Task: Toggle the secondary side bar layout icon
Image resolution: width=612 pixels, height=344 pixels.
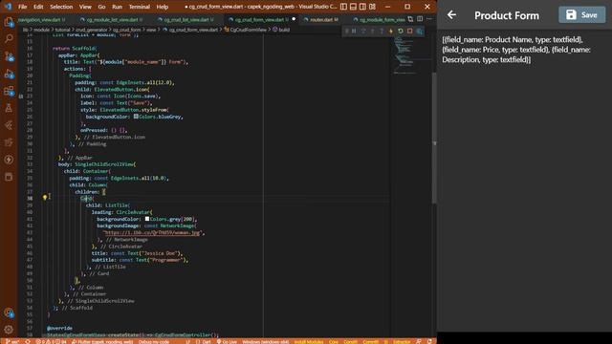Action: (x=362, y=7)
